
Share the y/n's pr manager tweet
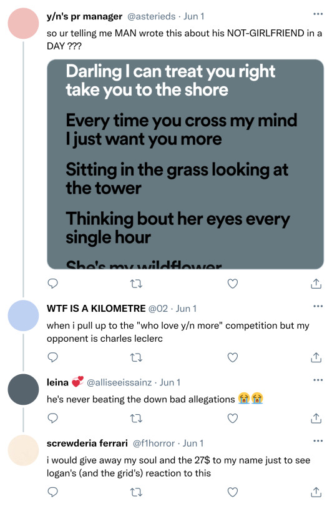pyautogui.click(x=316, y=284)
